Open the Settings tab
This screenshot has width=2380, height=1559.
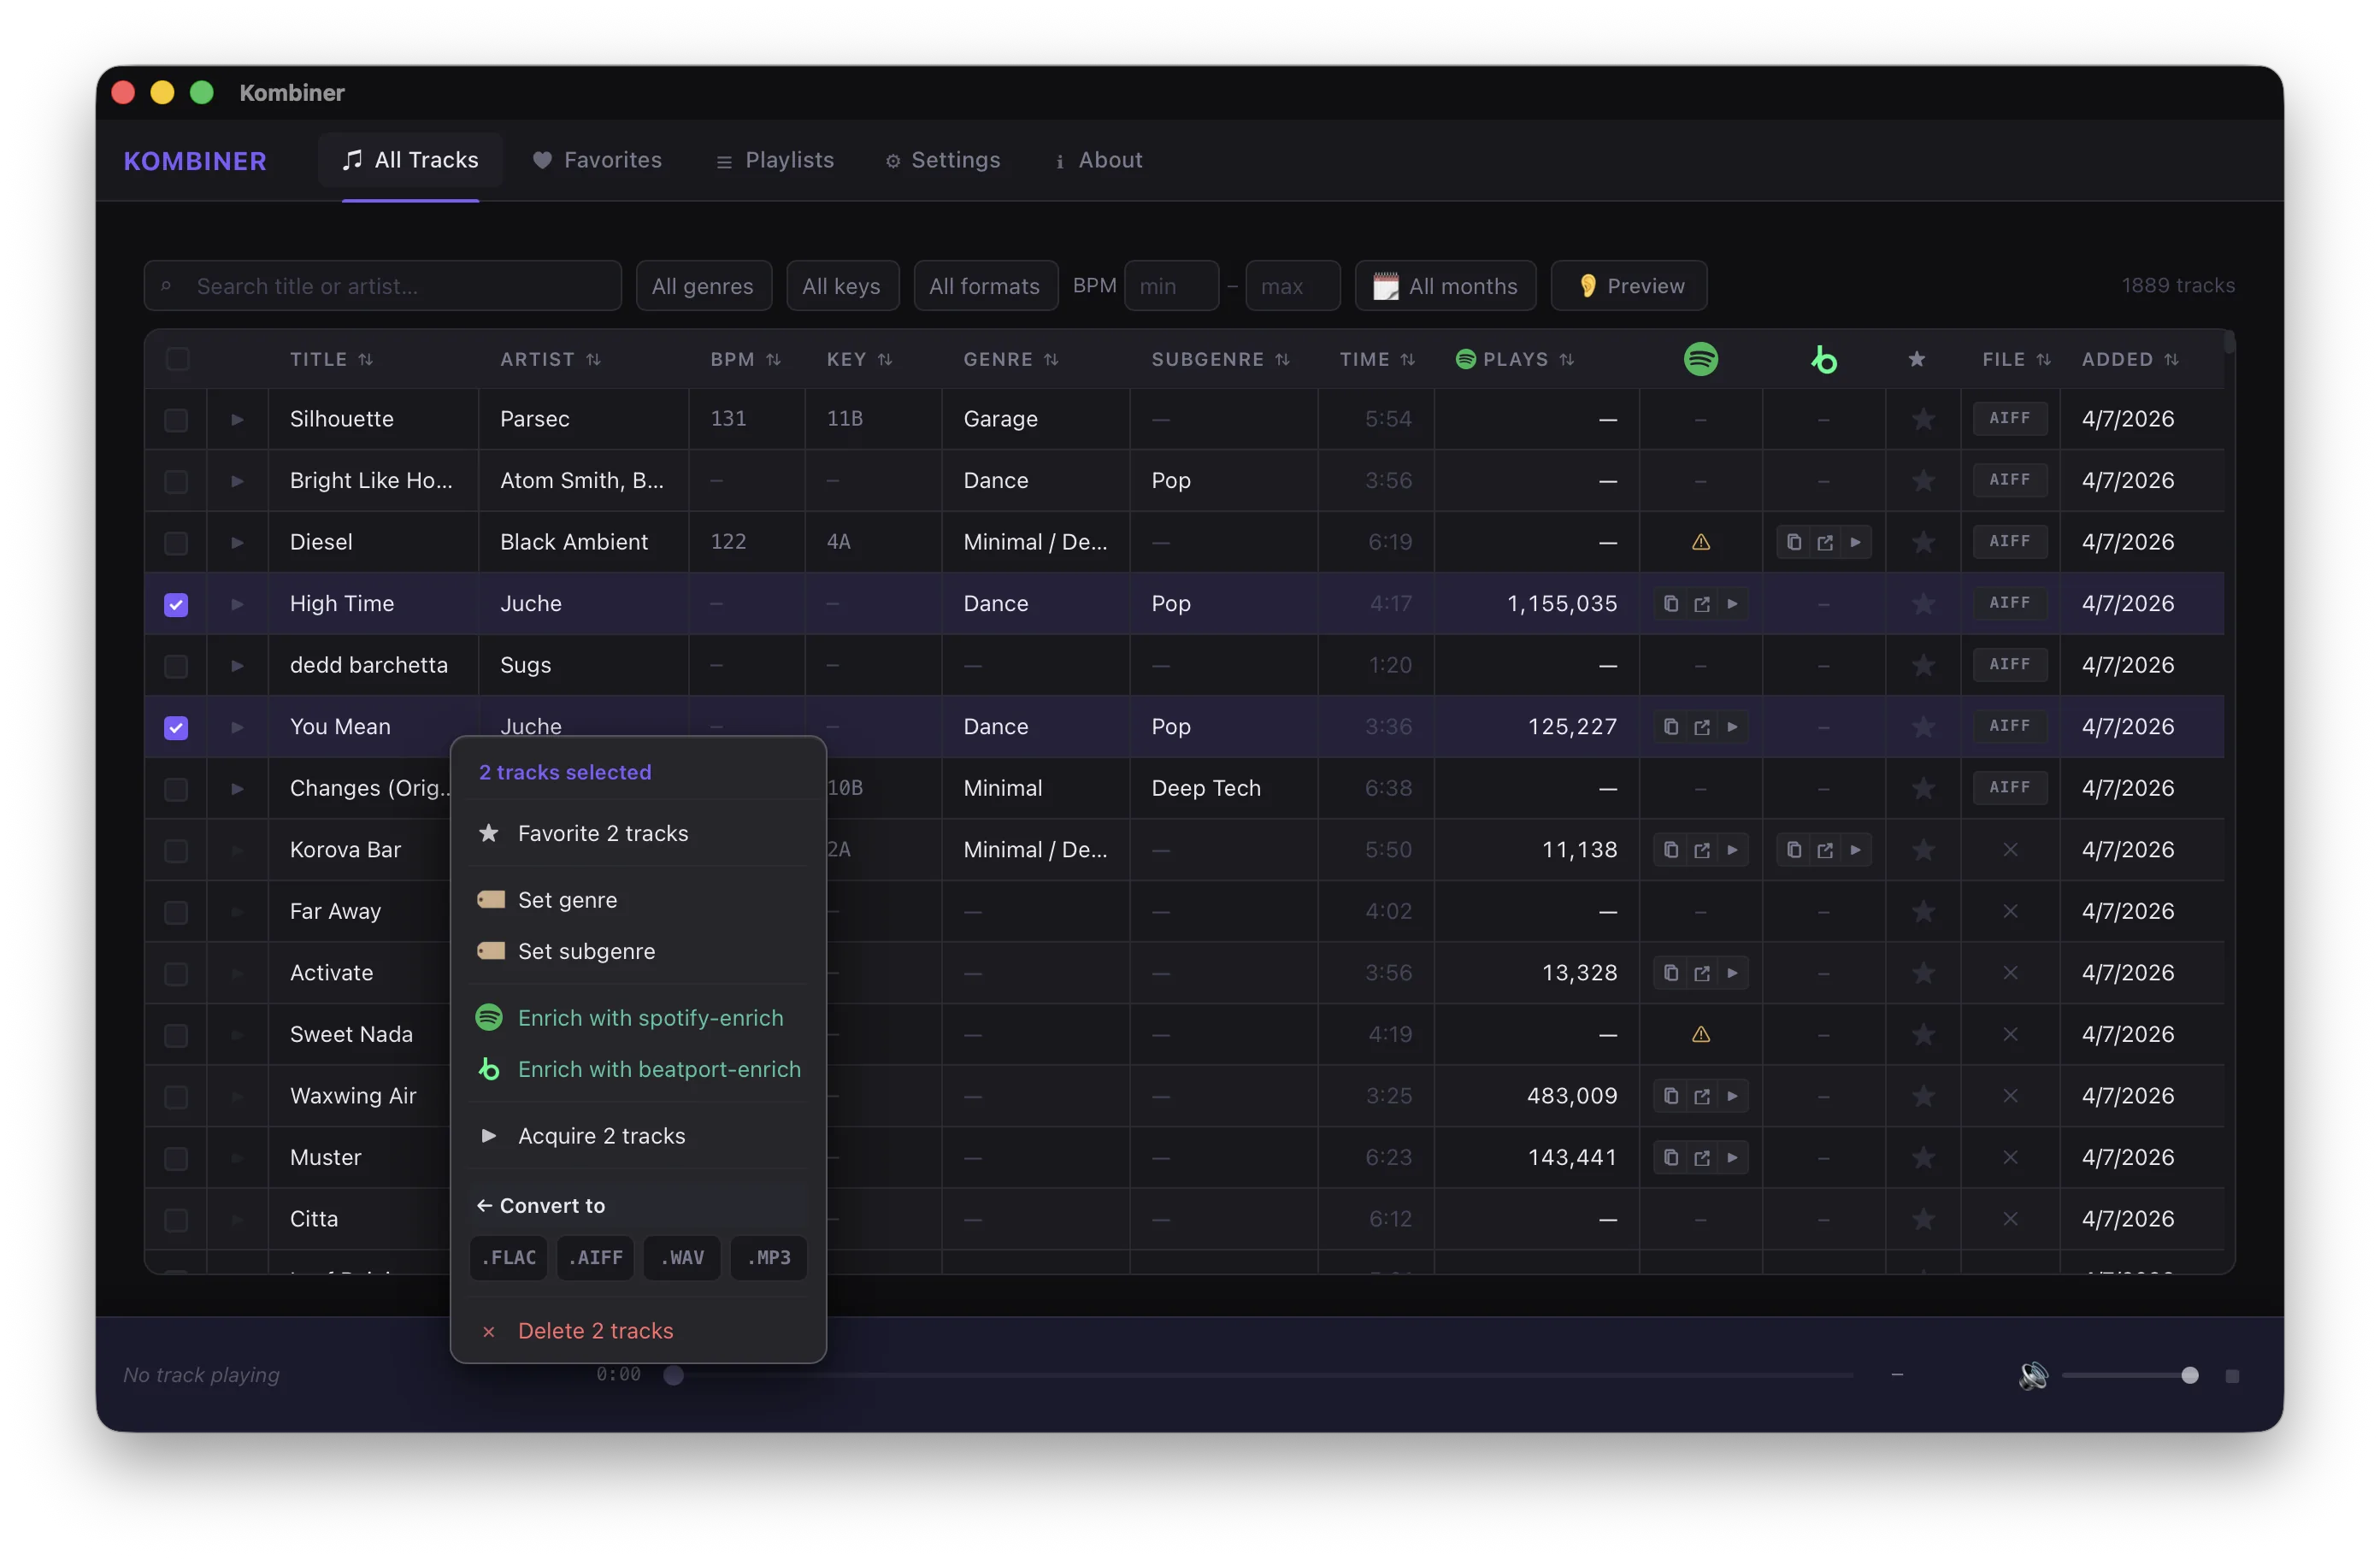pyautogui.click(x=942, y=160)
